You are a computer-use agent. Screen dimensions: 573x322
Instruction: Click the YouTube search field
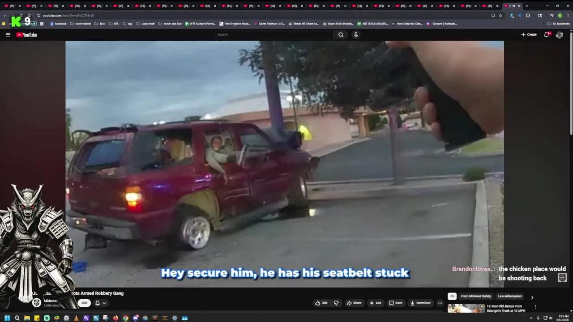(274, 34)
